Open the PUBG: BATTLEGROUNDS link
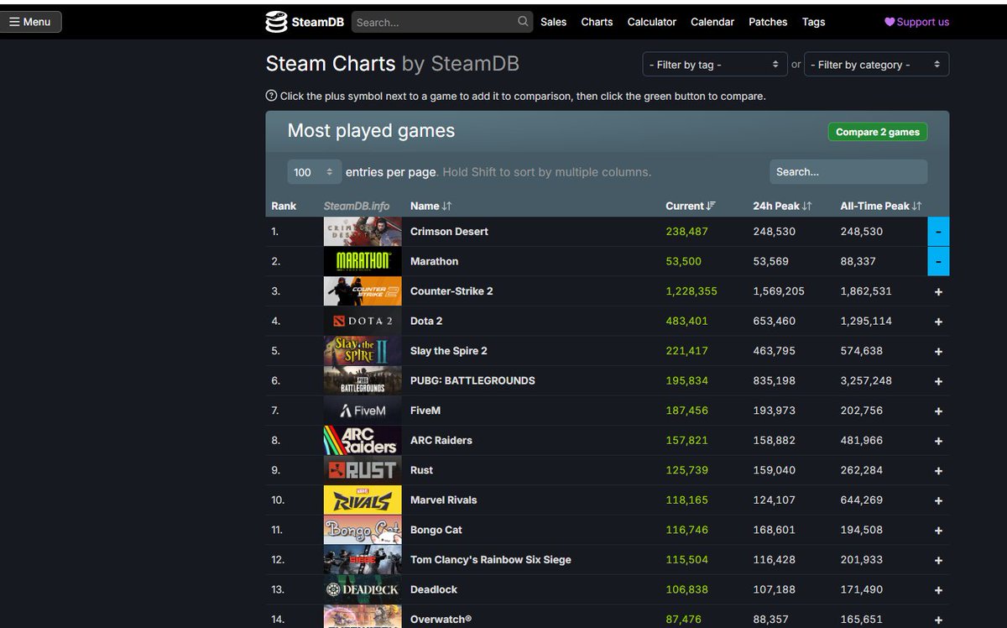Image resolution: width=1007 pixels, height=628 pixels. click(472, 380)
